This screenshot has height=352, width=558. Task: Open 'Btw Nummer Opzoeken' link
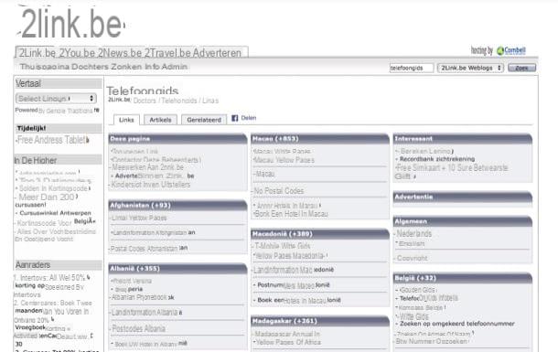[431, 341]
